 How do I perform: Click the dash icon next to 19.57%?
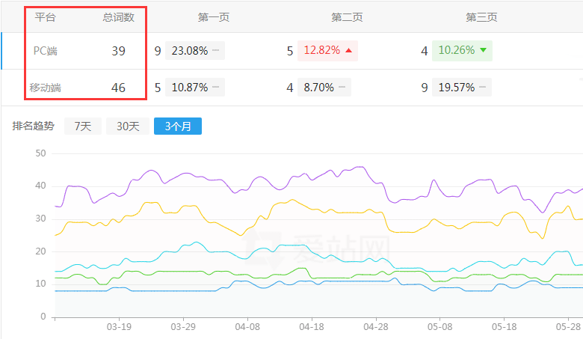coord(483,88)
